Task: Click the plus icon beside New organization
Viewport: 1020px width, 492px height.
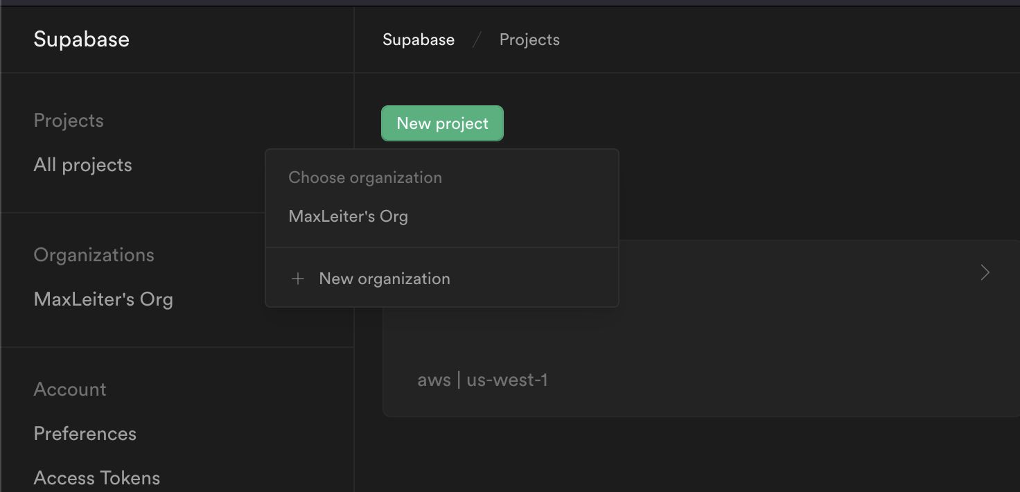Action: click(x=298, y=278)
